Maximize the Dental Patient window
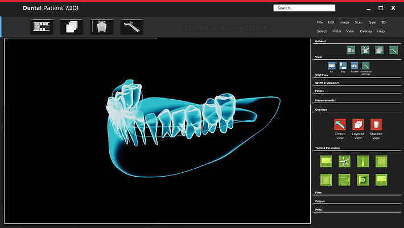Viewport: 404px width, 228px height. click(381, 8)
